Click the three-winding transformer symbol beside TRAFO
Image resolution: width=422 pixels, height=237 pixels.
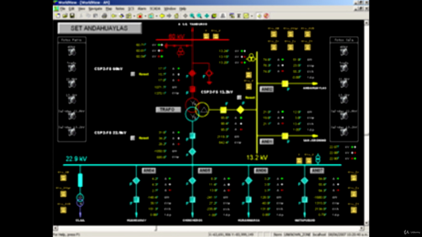point(196,110)
